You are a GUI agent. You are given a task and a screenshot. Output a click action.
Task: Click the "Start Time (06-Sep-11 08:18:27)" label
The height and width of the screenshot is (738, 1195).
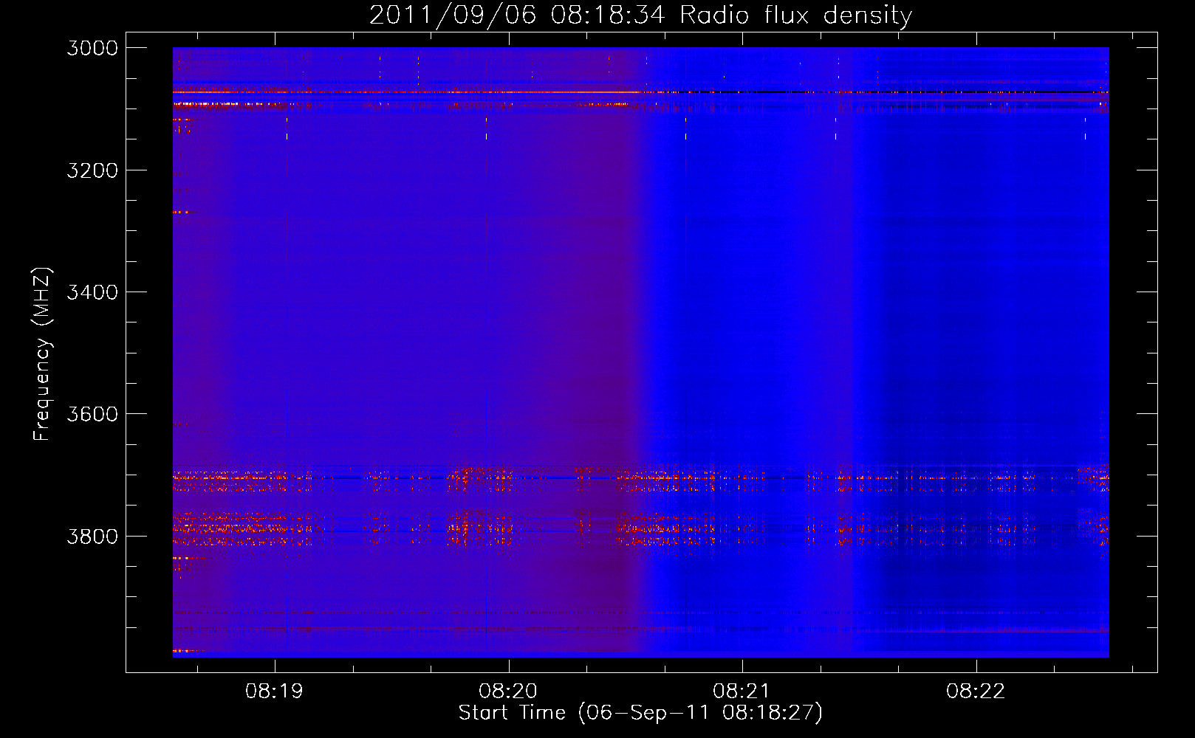640,713
